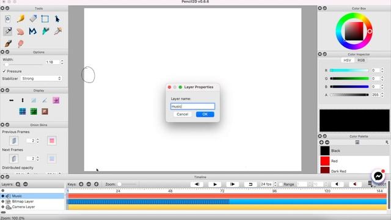Remove the selected layer in Timeline
This screenshot has height=220, width=391.
point(26,185)
